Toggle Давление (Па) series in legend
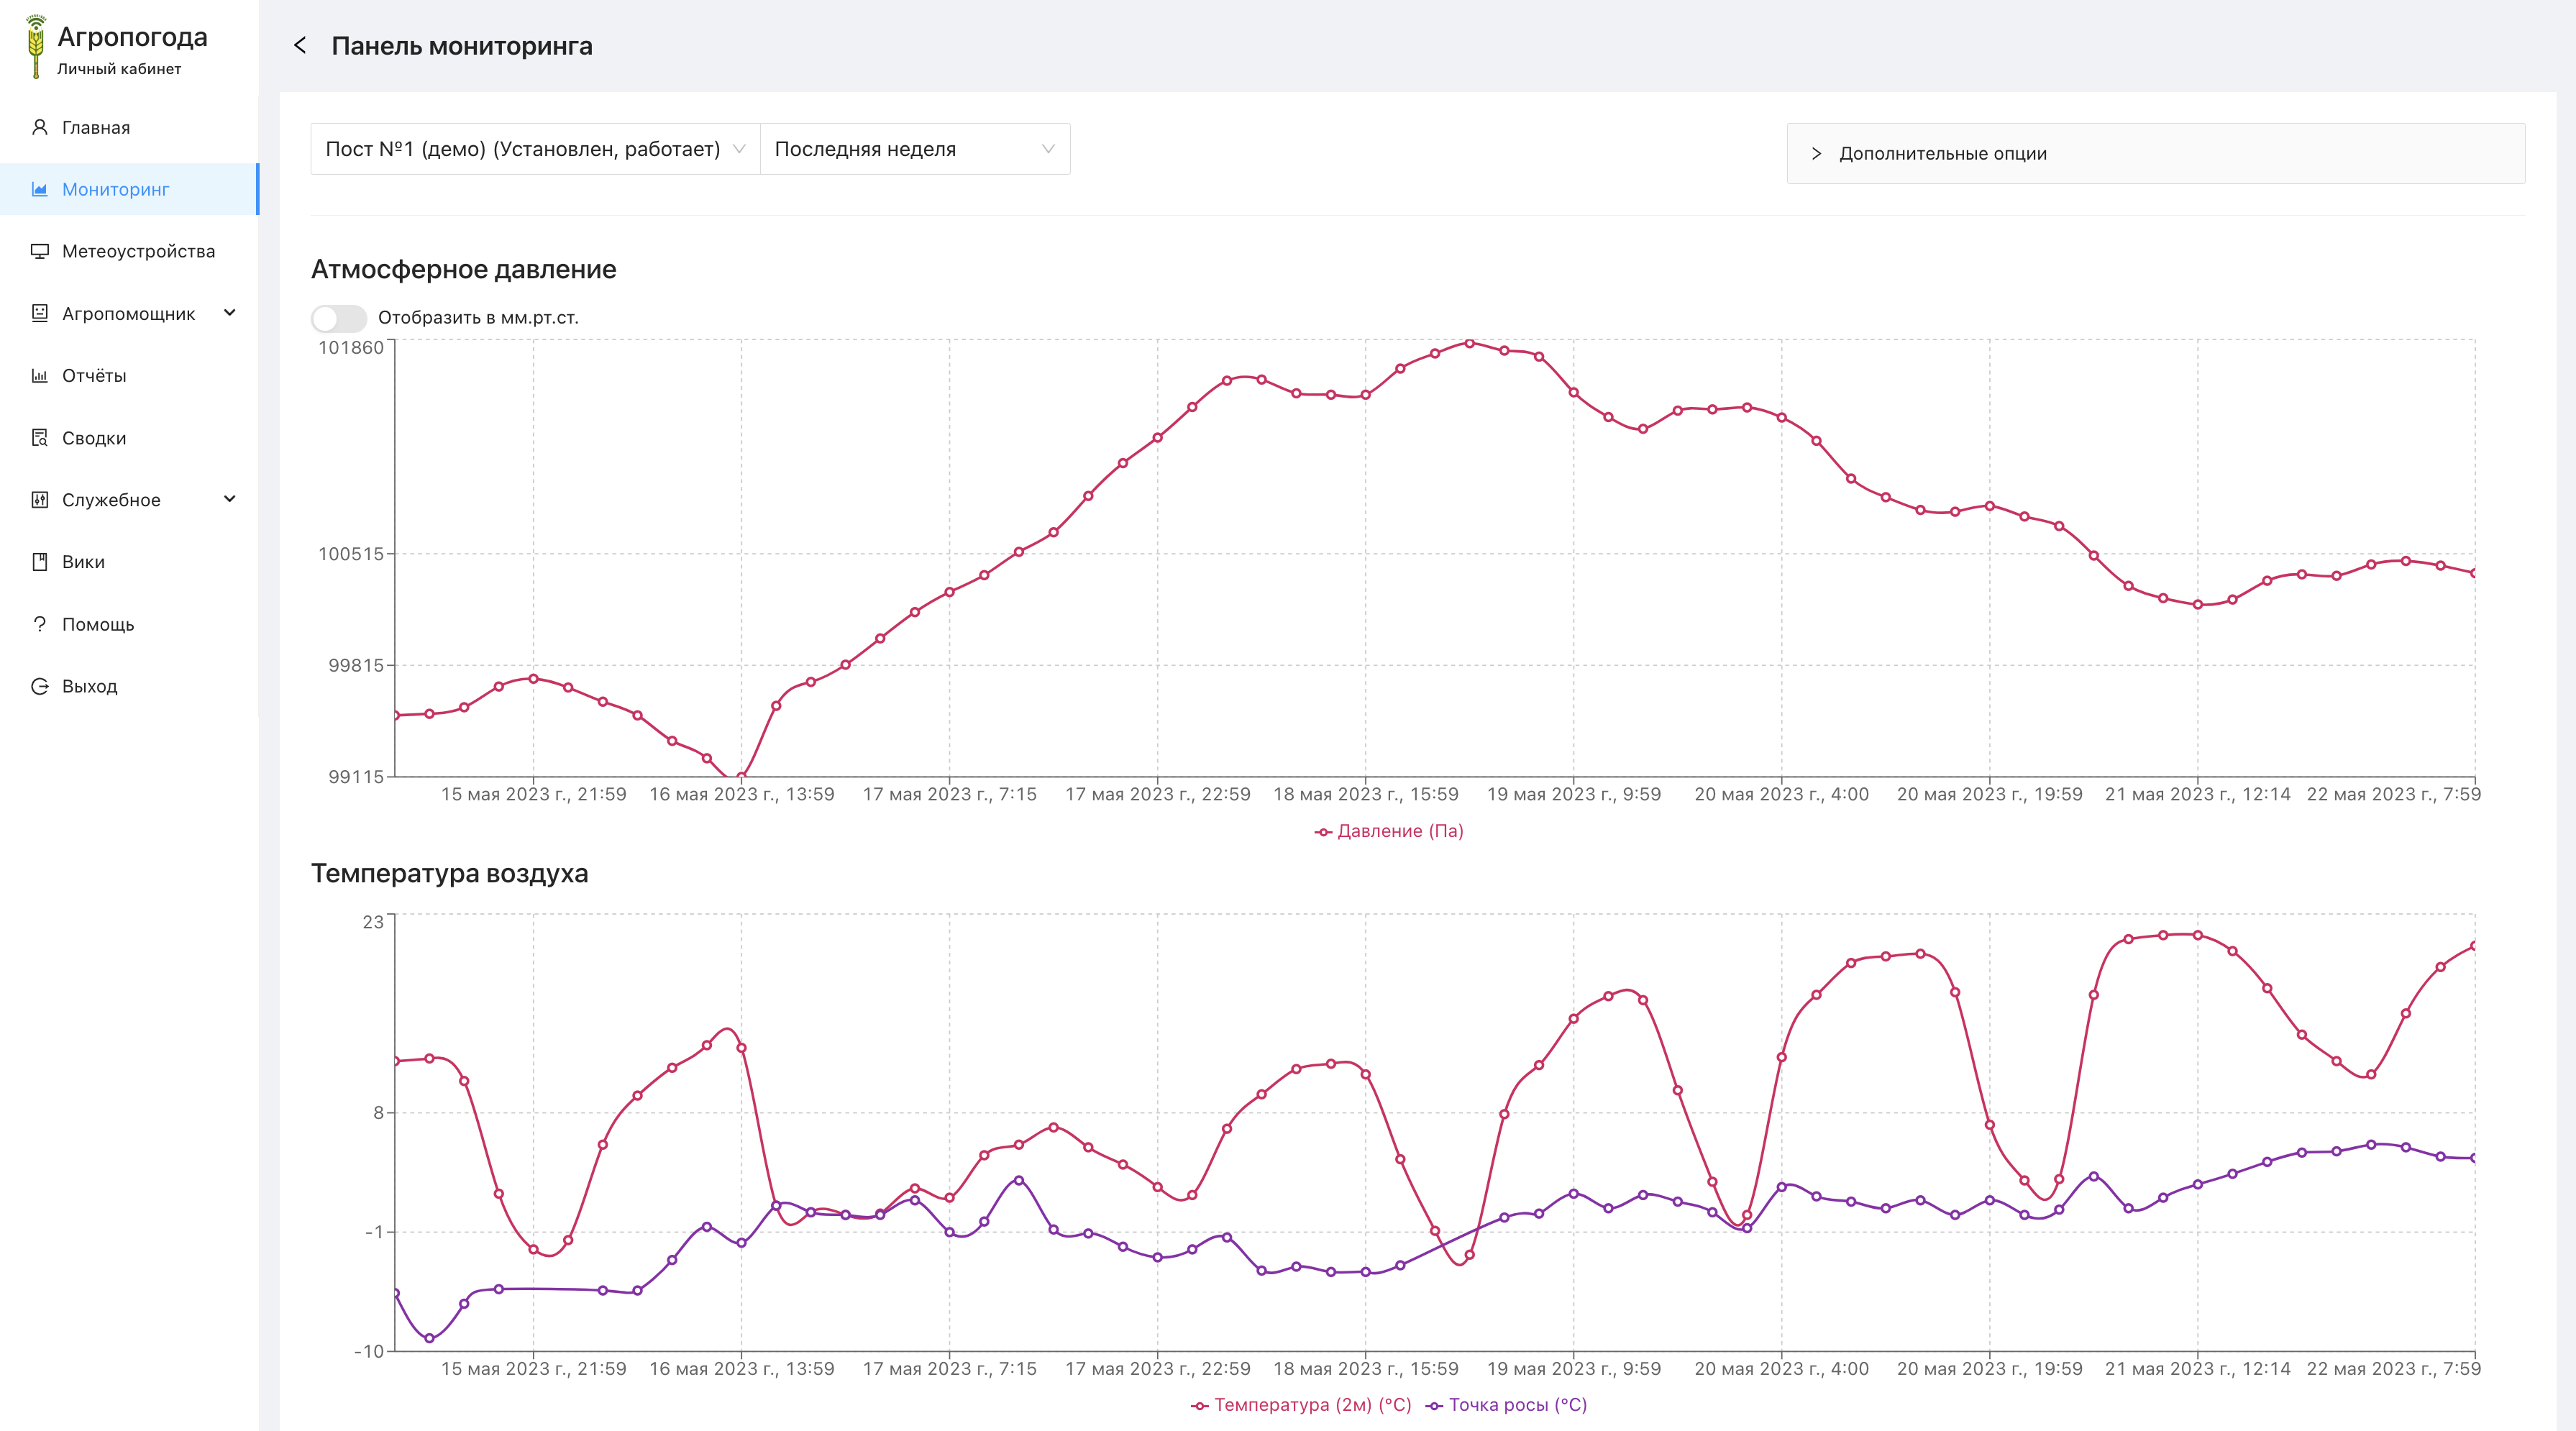The height and width of the screenshot is (1431, 2576). pos(1388,831)
